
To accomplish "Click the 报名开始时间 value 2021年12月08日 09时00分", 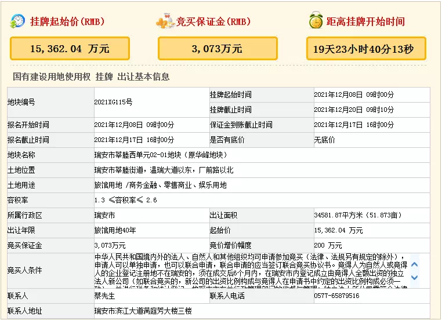I will click(x=134, y=125).
